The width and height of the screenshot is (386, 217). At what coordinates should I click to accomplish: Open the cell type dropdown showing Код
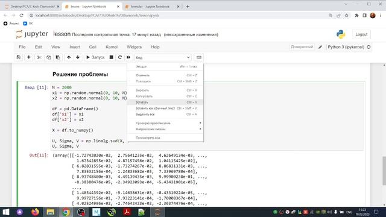[163, 58]
